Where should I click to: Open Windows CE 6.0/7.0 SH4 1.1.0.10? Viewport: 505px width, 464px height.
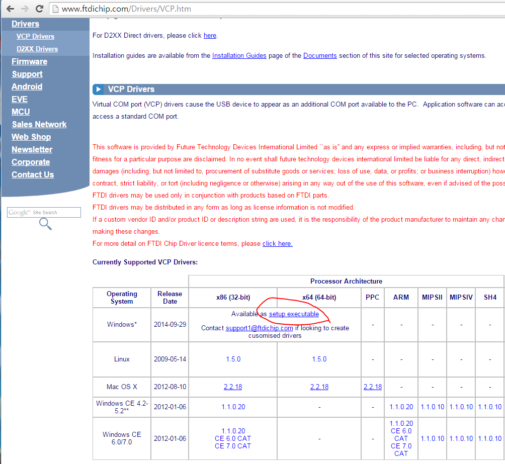tap(490, 438)
